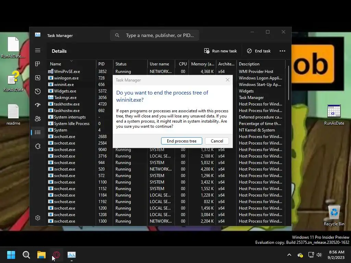Open the Performance page in the sidebar
This screenshot has width=351, height=263.
(38, 78)
